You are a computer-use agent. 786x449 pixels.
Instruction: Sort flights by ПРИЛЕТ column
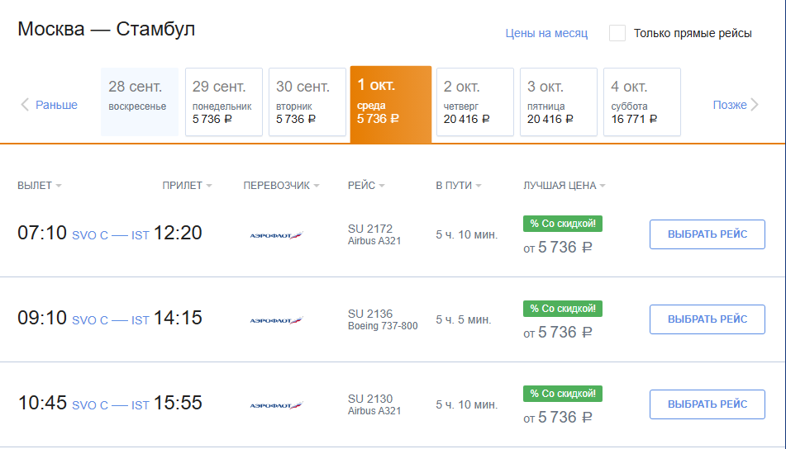[187, 186]
